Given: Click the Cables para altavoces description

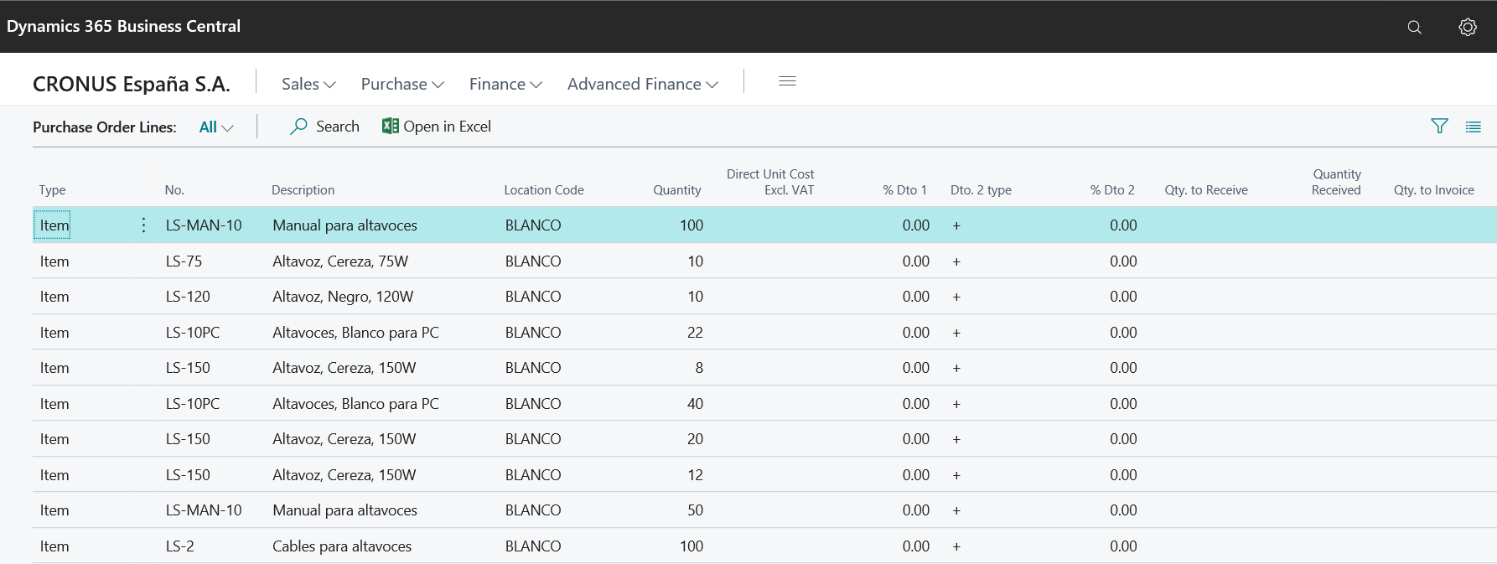Looking at the screenshot, I should 342,546.
